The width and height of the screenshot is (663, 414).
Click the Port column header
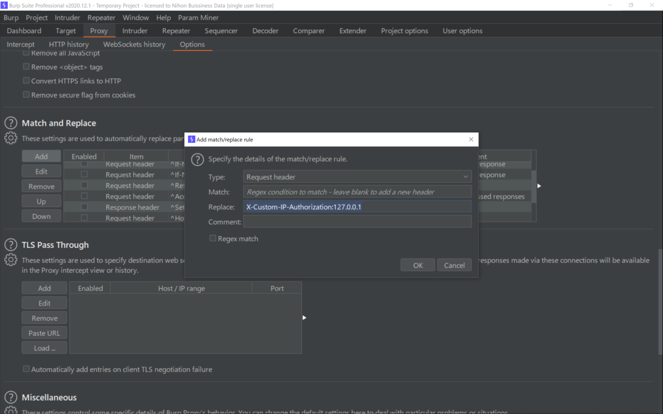[277, 288]
